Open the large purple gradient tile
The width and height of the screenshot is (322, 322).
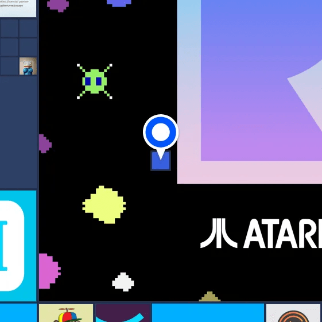tap(250, 92)
